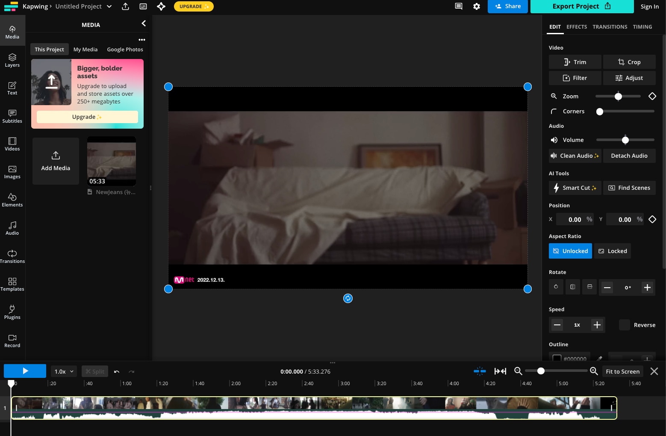Click the Trim button
The height and width of the screenshot is (436, 666).
(575, 62)
